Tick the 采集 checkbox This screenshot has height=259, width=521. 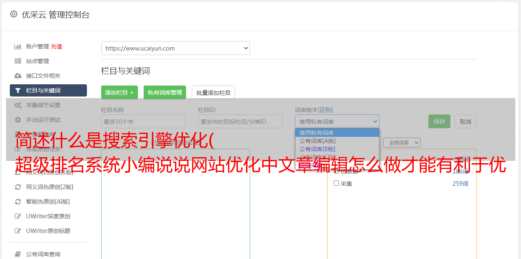click(x=336, y=183)
